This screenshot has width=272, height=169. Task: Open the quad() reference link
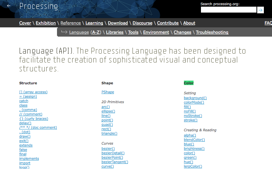tap(107, 125)
